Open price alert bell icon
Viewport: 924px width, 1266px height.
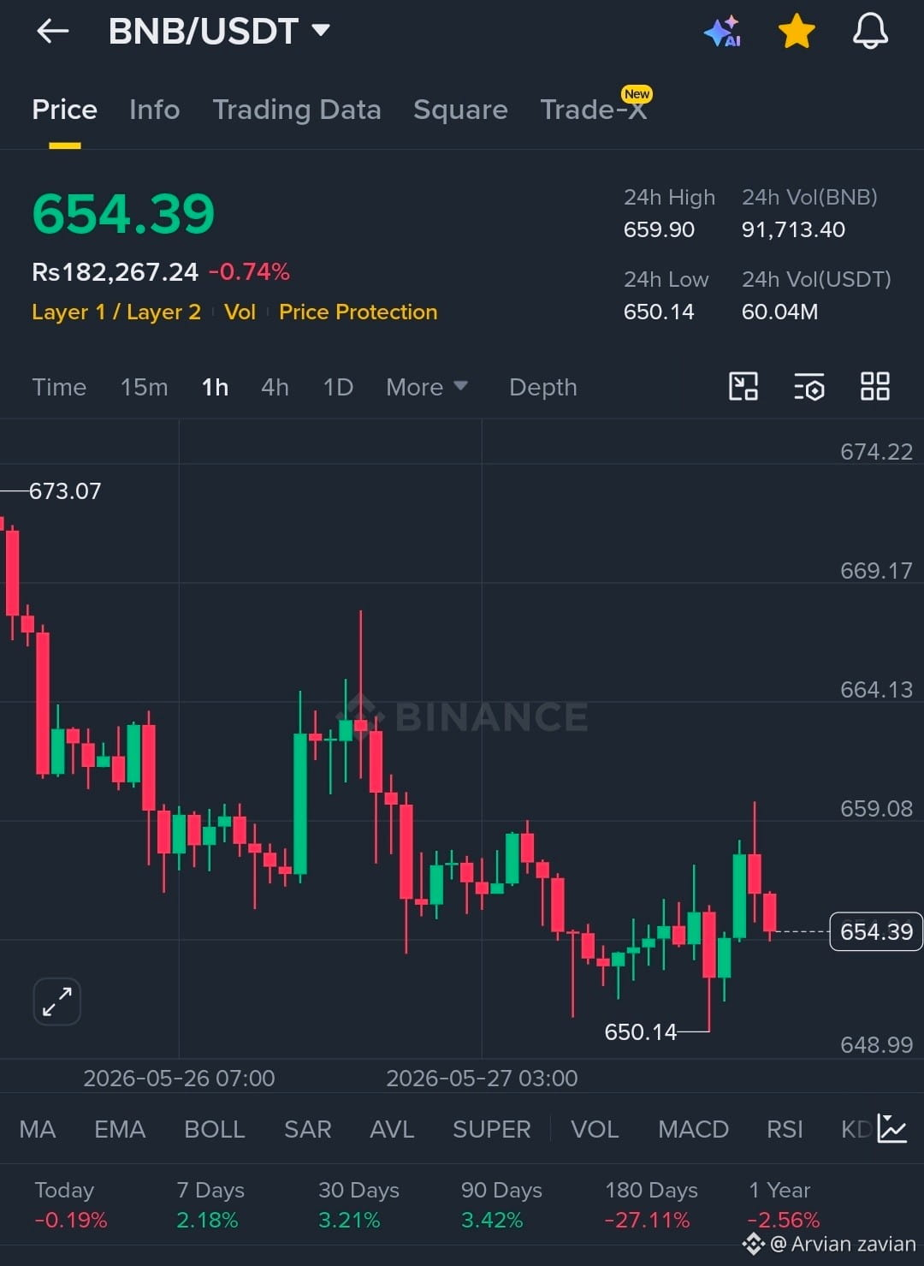click(x=870, y=32)
